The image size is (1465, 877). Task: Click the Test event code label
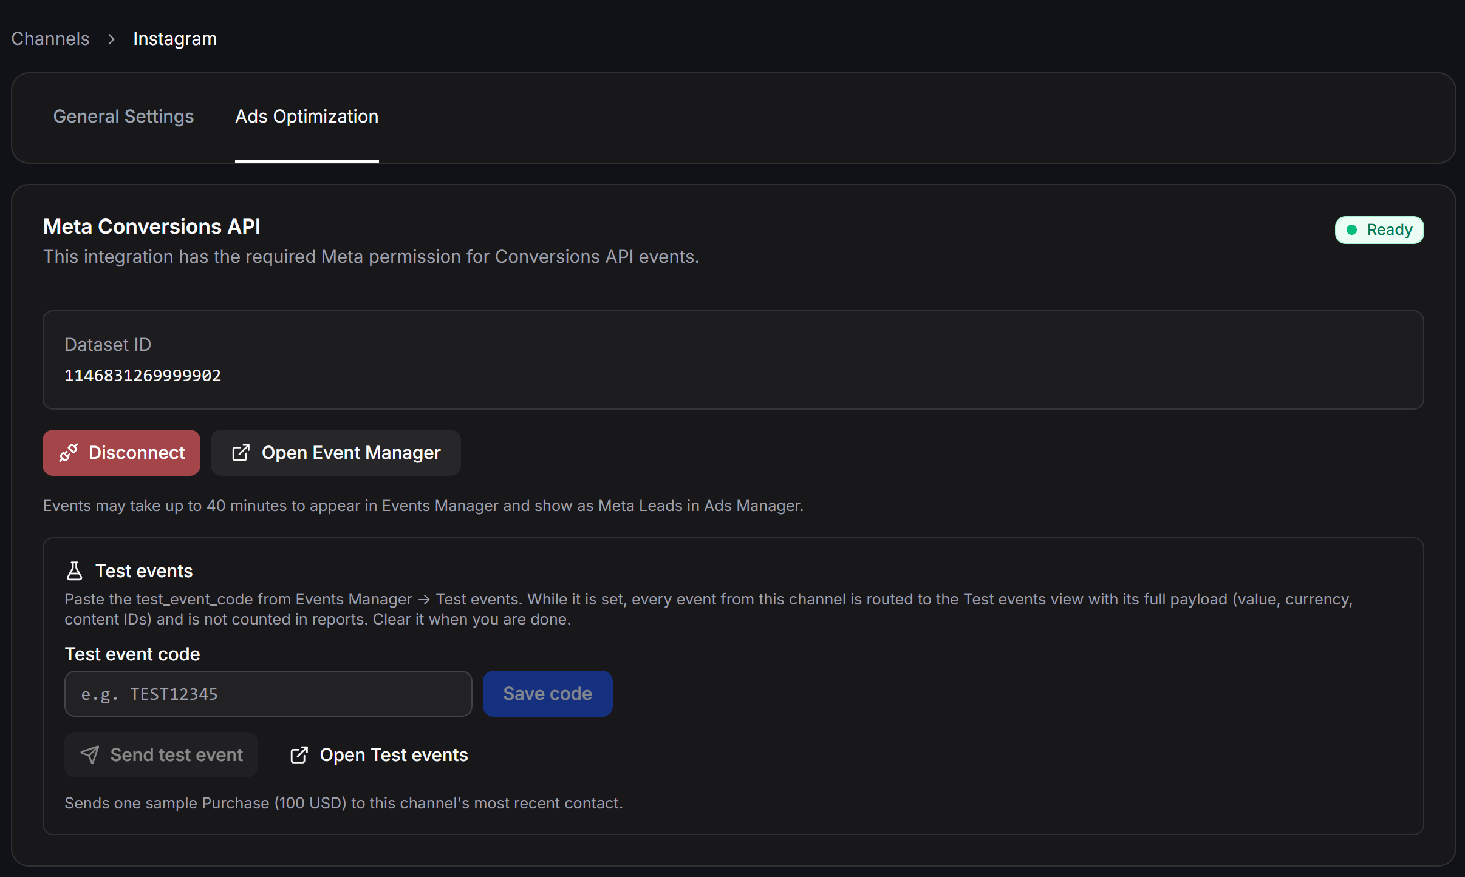tap(132, 654)
